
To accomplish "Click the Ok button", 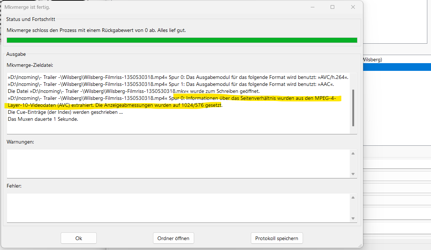I will 79,238.
